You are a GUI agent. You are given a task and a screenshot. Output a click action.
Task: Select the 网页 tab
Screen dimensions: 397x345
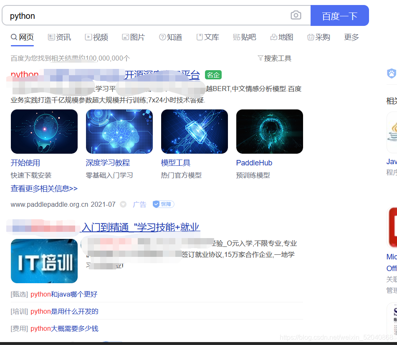[x=22, y=37]
